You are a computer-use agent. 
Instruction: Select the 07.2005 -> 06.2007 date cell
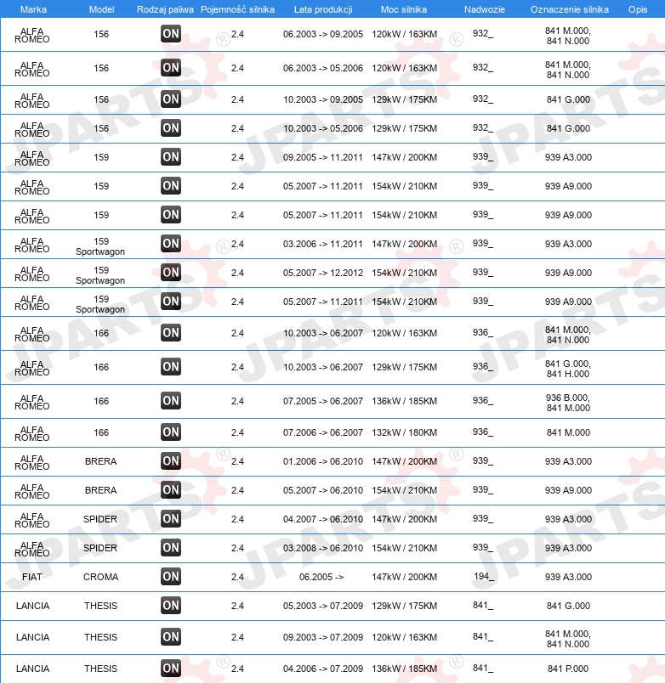click(322, 401)
